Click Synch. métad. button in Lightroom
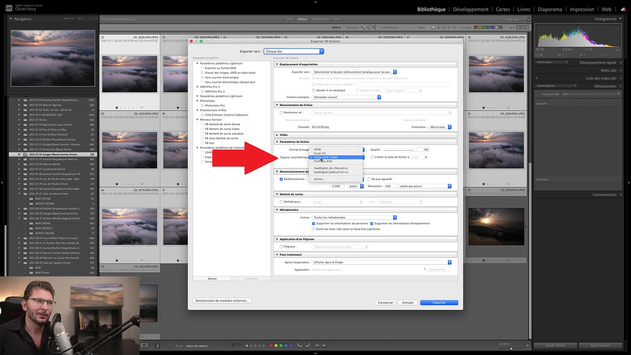 coord(555,345)
